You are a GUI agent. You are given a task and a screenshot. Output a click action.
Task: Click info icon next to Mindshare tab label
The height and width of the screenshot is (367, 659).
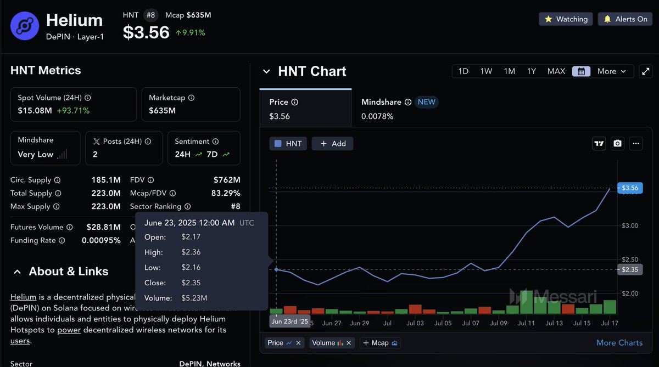[x=408, y=102]
